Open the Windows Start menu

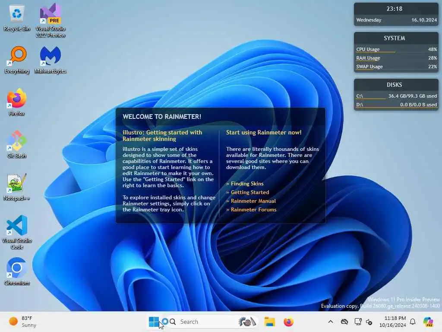(154, 322)
